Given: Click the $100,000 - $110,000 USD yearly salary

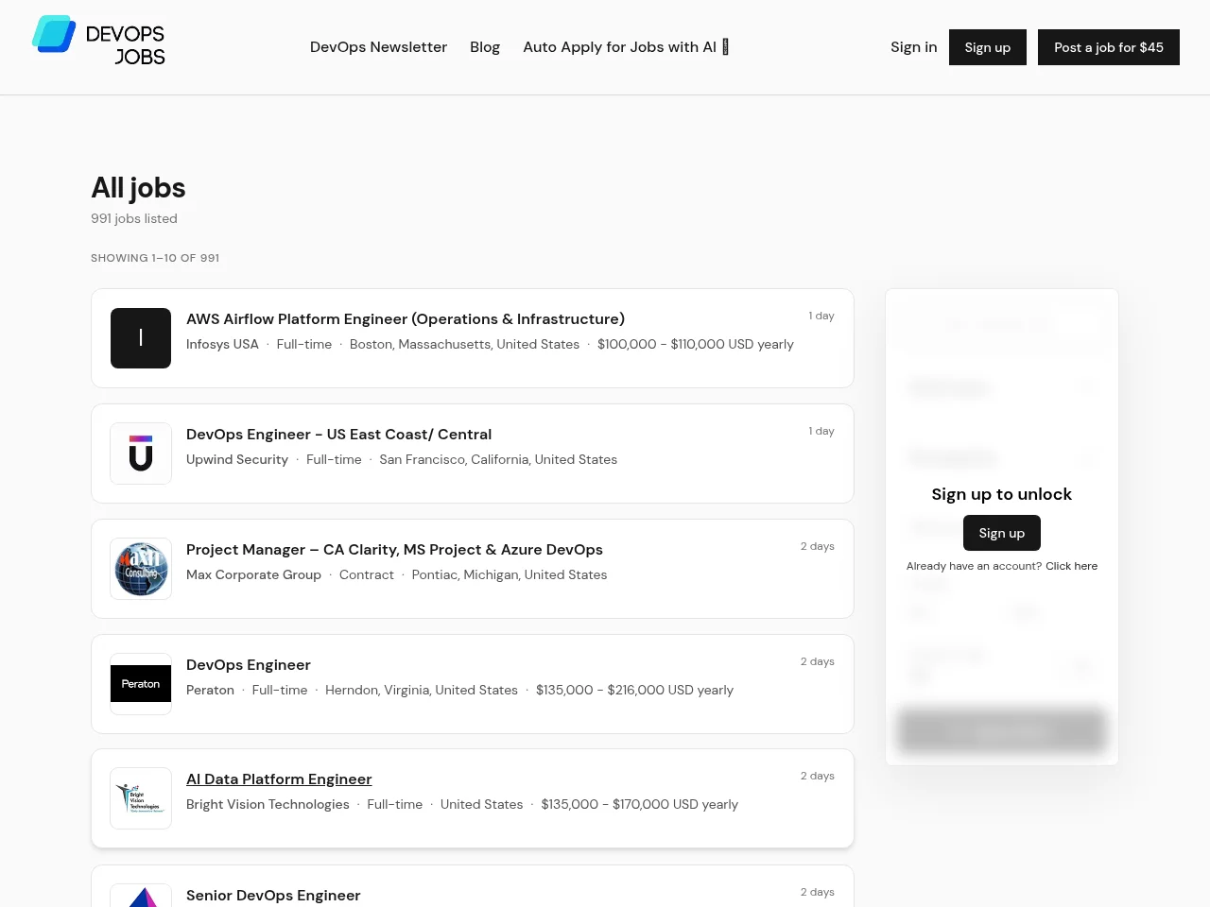Looking at the screenshot, I should 696,345.
